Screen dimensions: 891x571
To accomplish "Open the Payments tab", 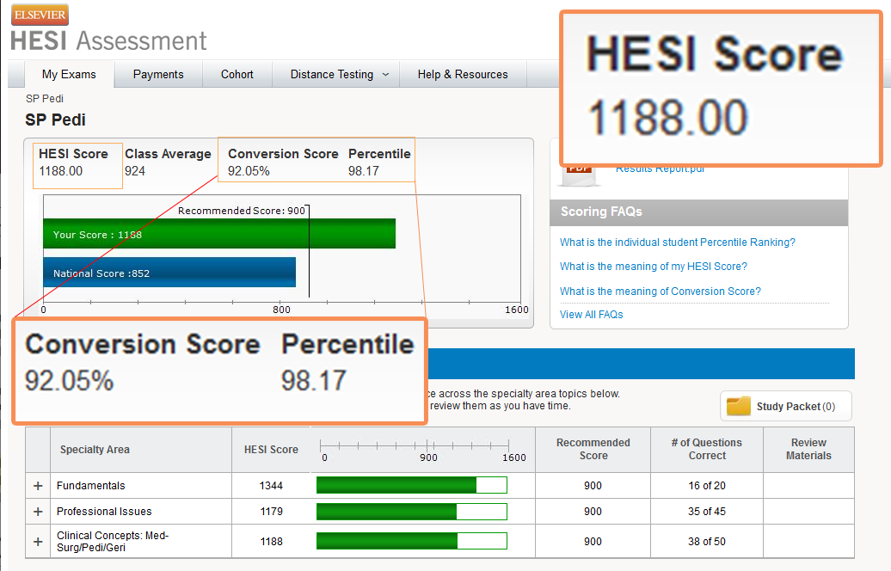I will tap(158, 75).
